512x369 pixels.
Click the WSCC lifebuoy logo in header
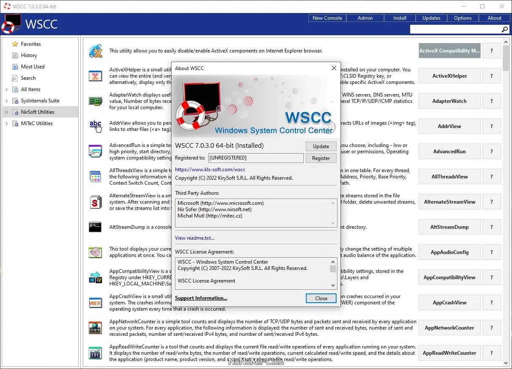click(11, 24)
